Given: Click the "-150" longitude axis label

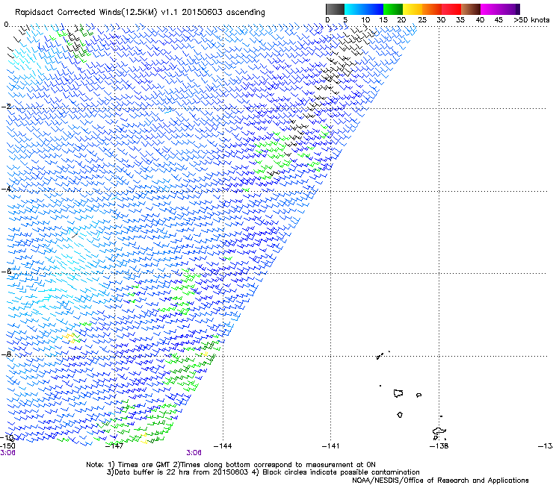Looking at the screenshot, I should tap(7, 446).
